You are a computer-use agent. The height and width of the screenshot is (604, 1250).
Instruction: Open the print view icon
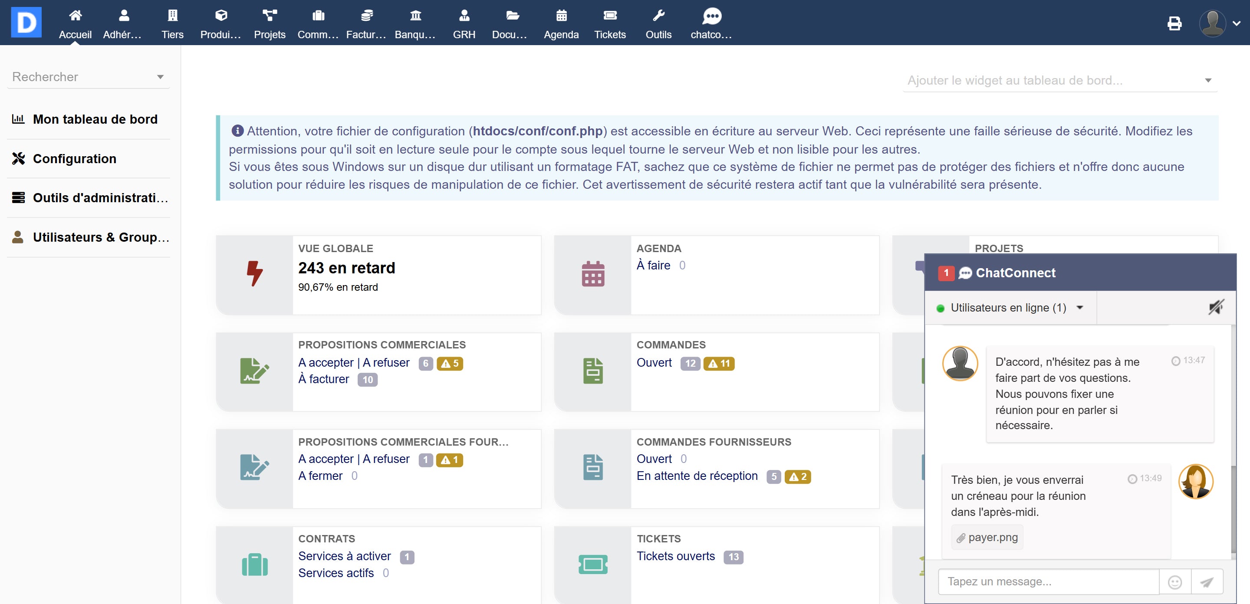click(1174, 23)
